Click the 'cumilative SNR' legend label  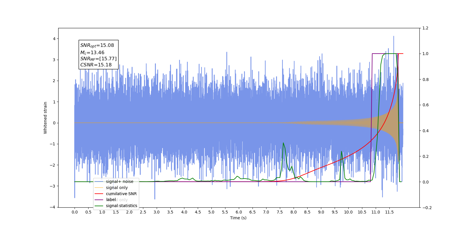121,194
